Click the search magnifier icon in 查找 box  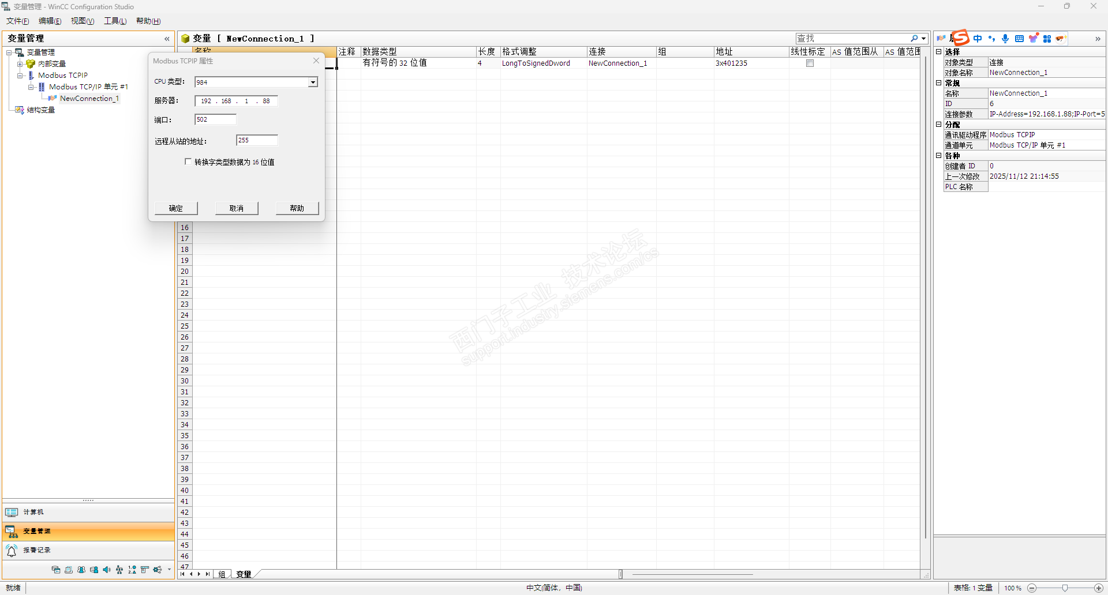[x=914, y=39]
